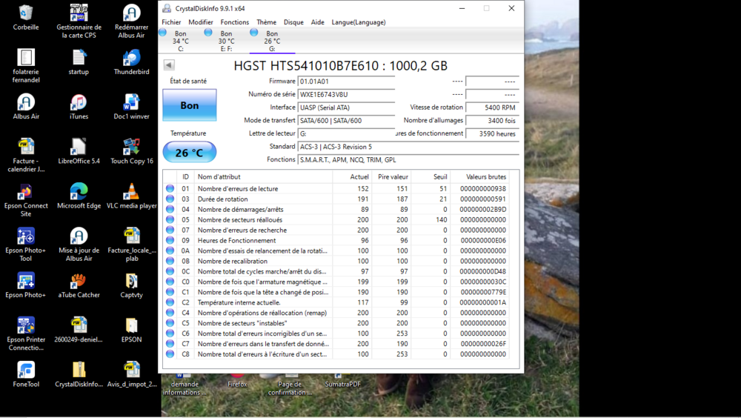Click the 3590 heures field
The height and width of the screenshot is (418, 741).
[x=493, y=134]
